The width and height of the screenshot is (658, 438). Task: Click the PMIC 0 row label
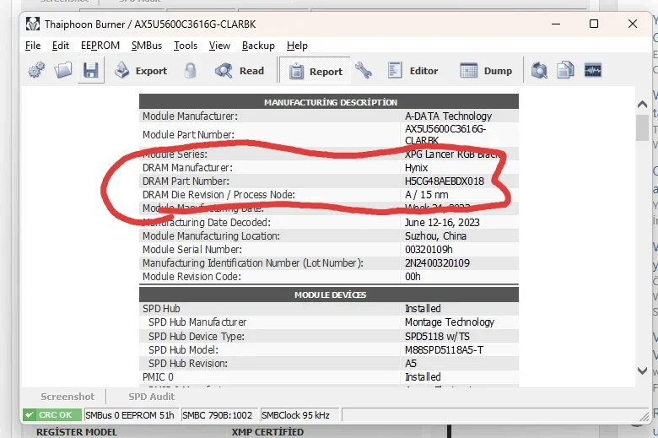click(158, 376)
